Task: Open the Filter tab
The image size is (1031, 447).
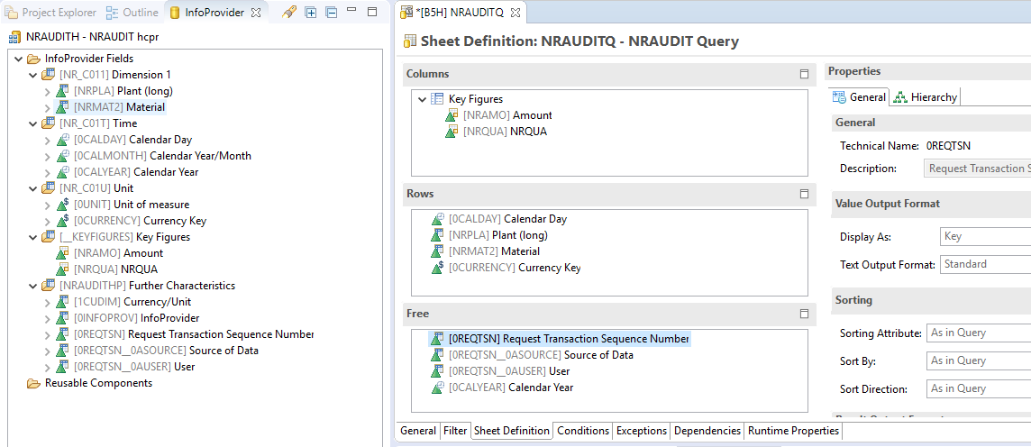Action: click(x=455, y=431)
